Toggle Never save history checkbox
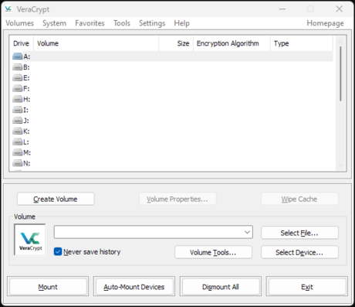Viewport: 355px width, 307px height. (58, 251)
